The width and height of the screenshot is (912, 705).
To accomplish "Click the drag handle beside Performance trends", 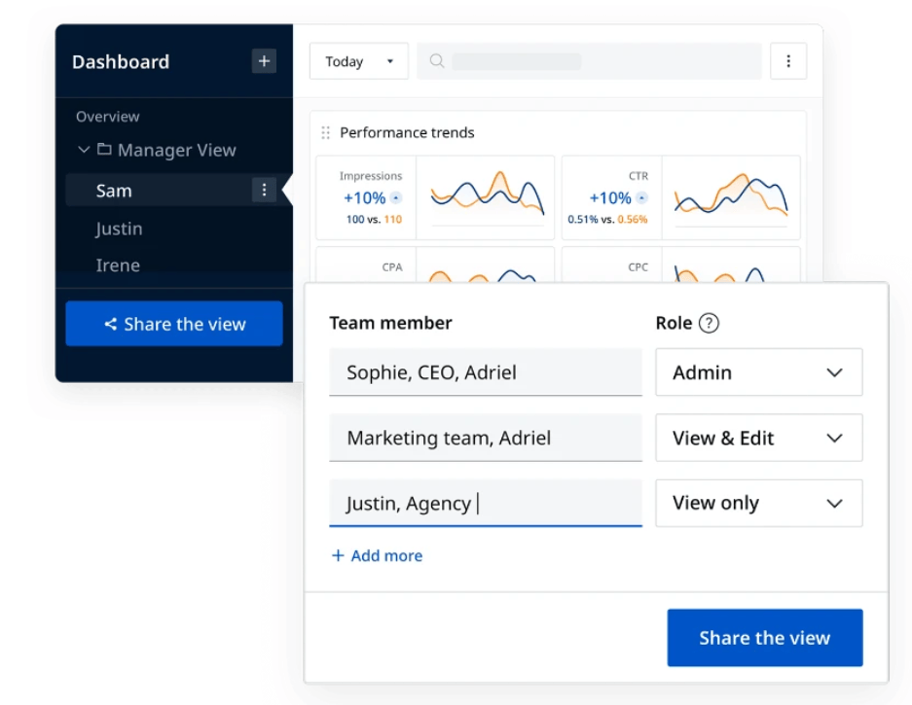I will coord(323,132).
